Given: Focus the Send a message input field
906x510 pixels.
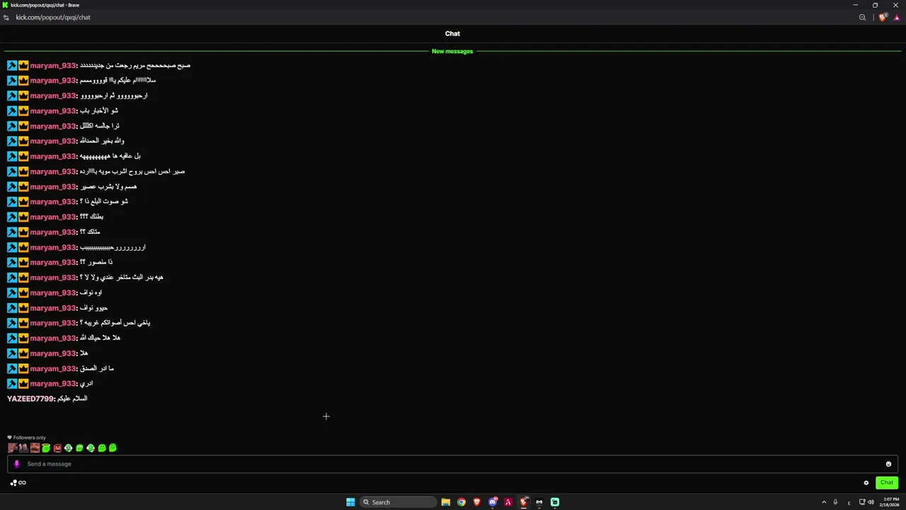Looking at the screenshot, I should 452,464.
